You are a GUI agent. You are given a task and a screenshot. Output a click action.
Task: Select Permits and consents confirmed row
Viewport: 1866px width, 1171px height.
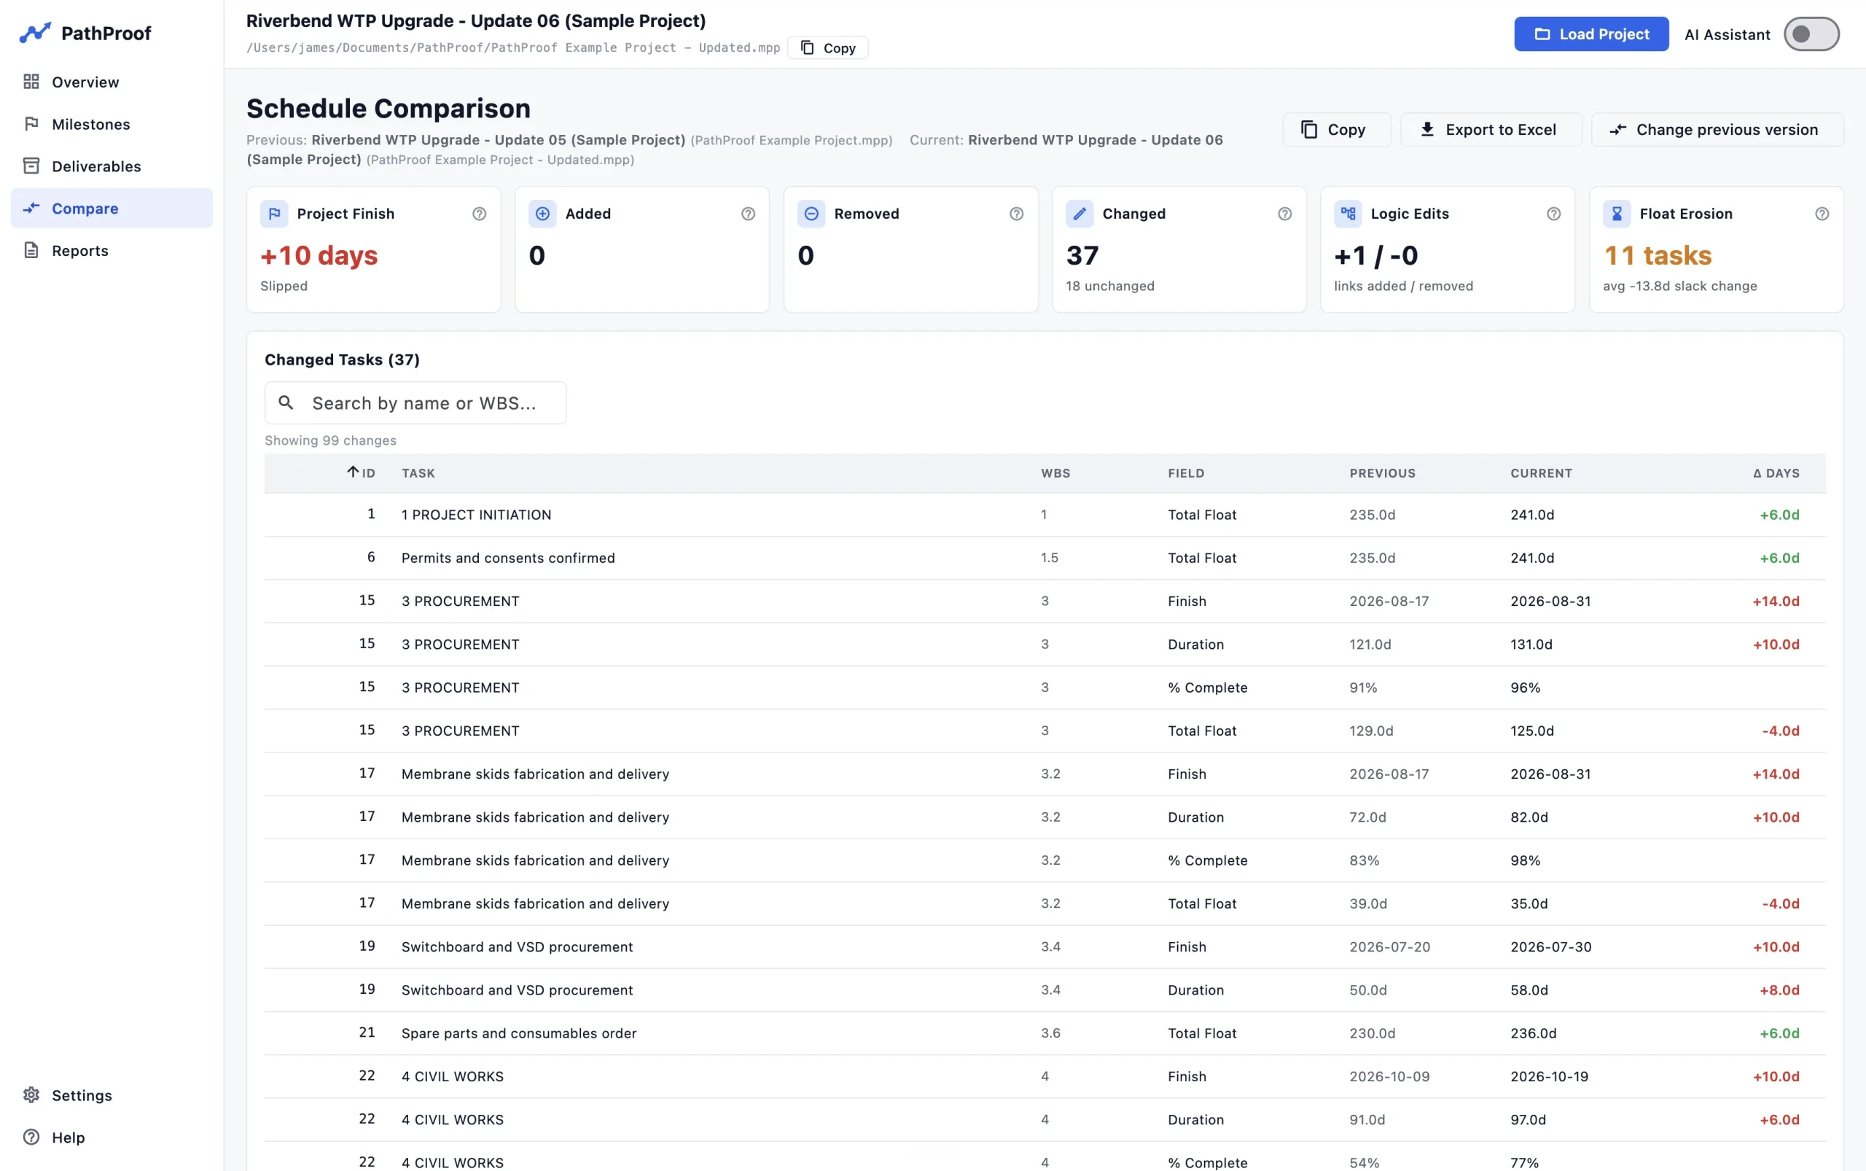1045,558
